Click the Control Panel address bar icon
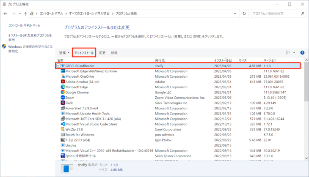Screen dimensions: 309x177 point(32,14)
